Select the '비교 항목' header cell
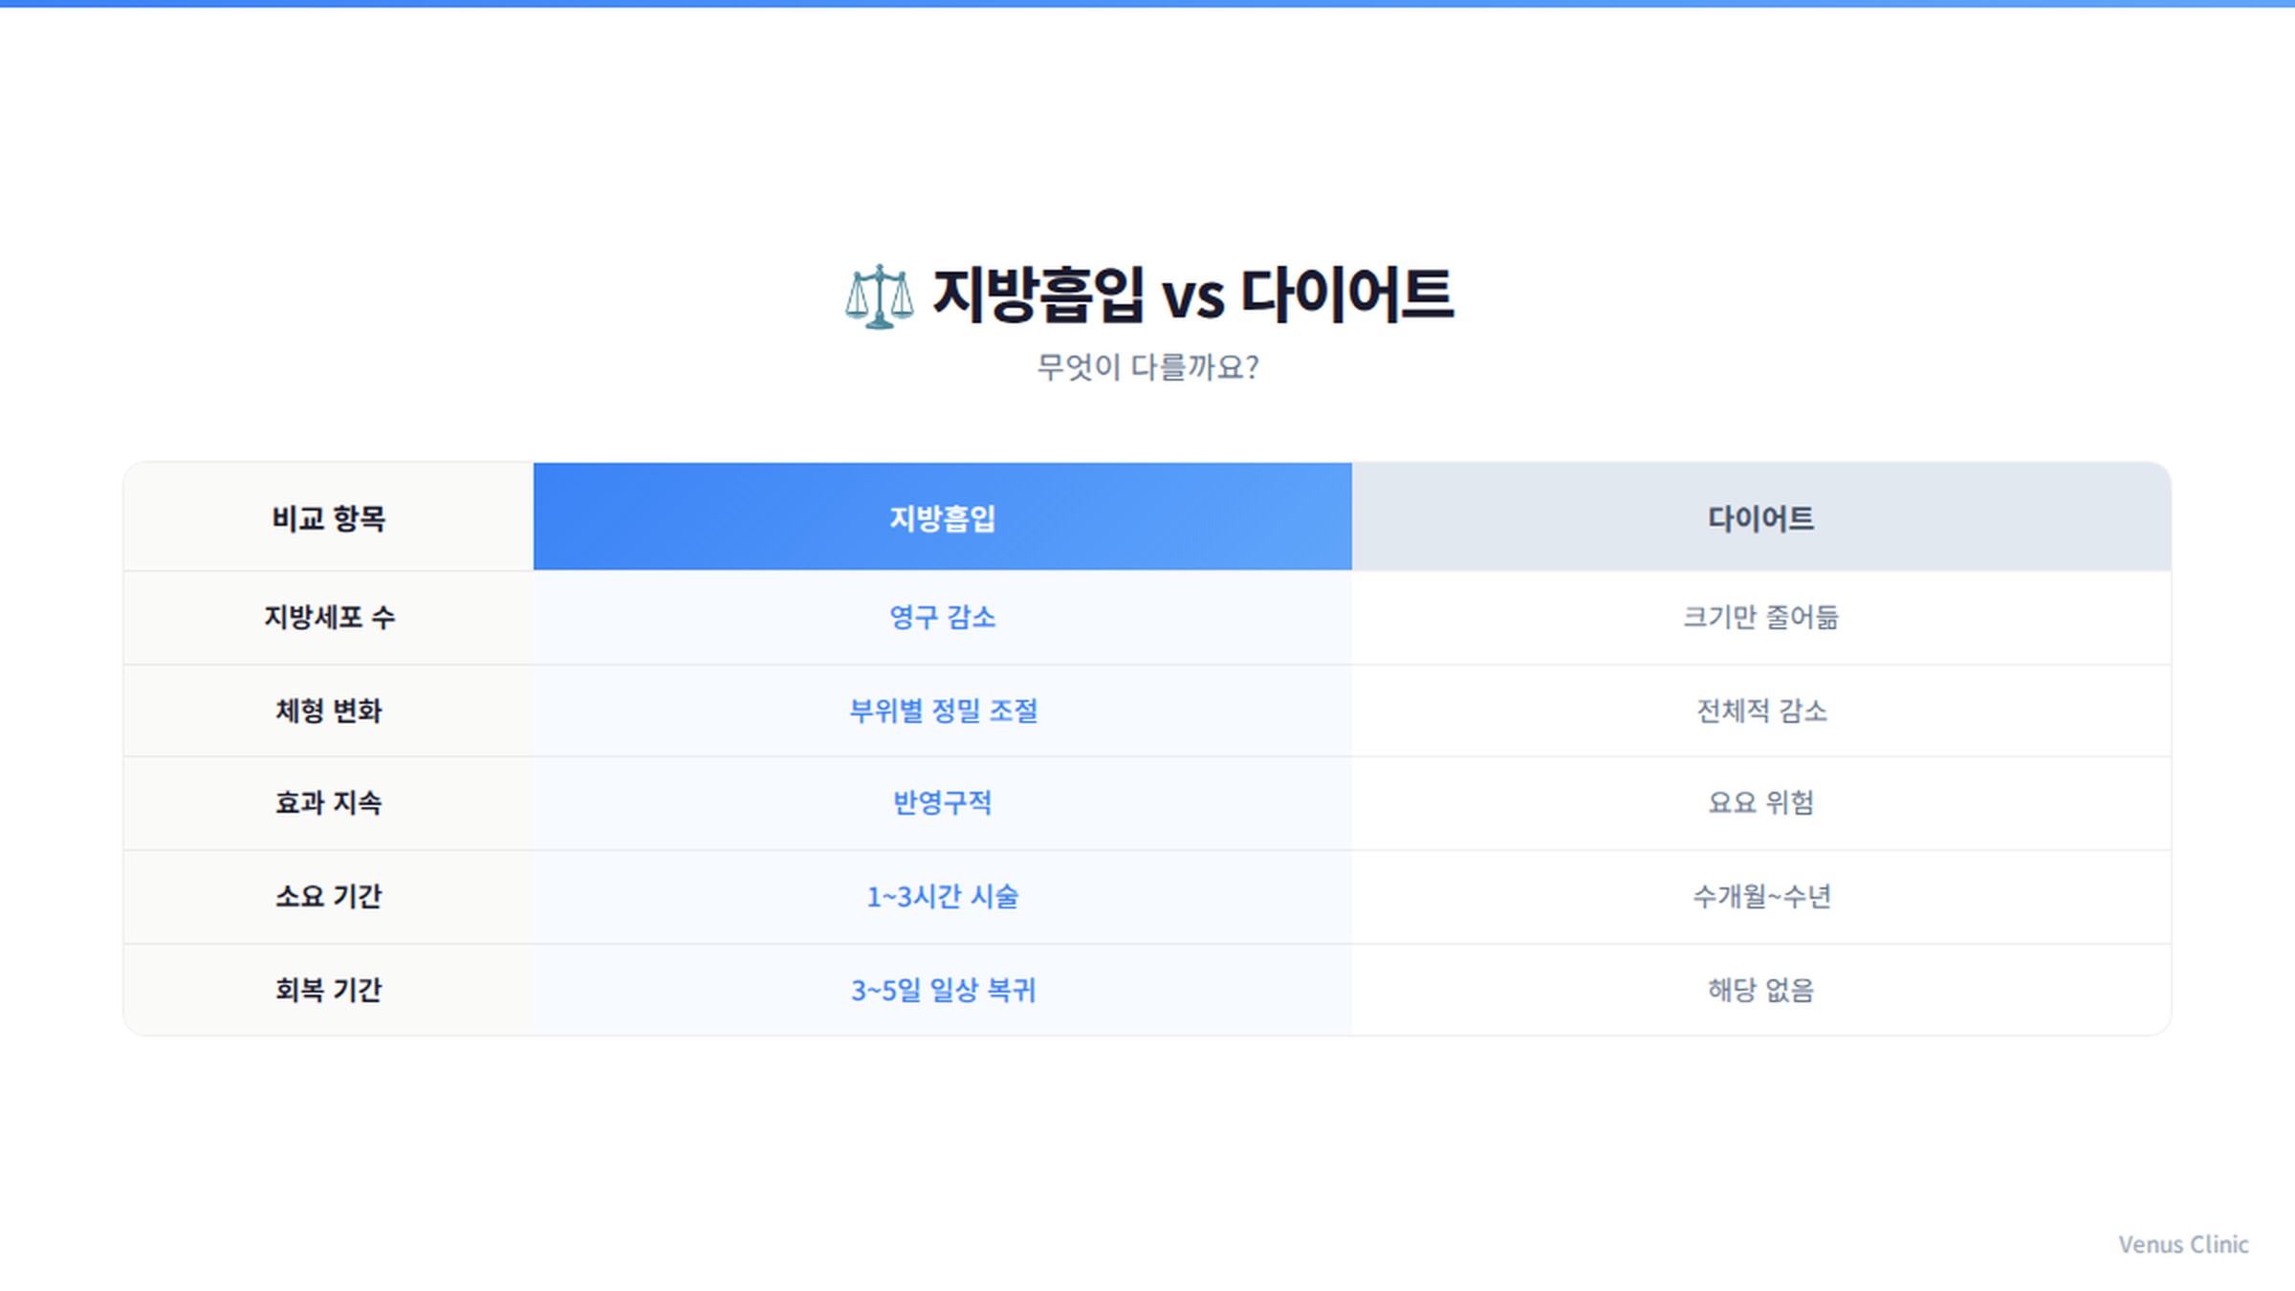This screenshot has height=1291, width=2295. click(328, 517)
